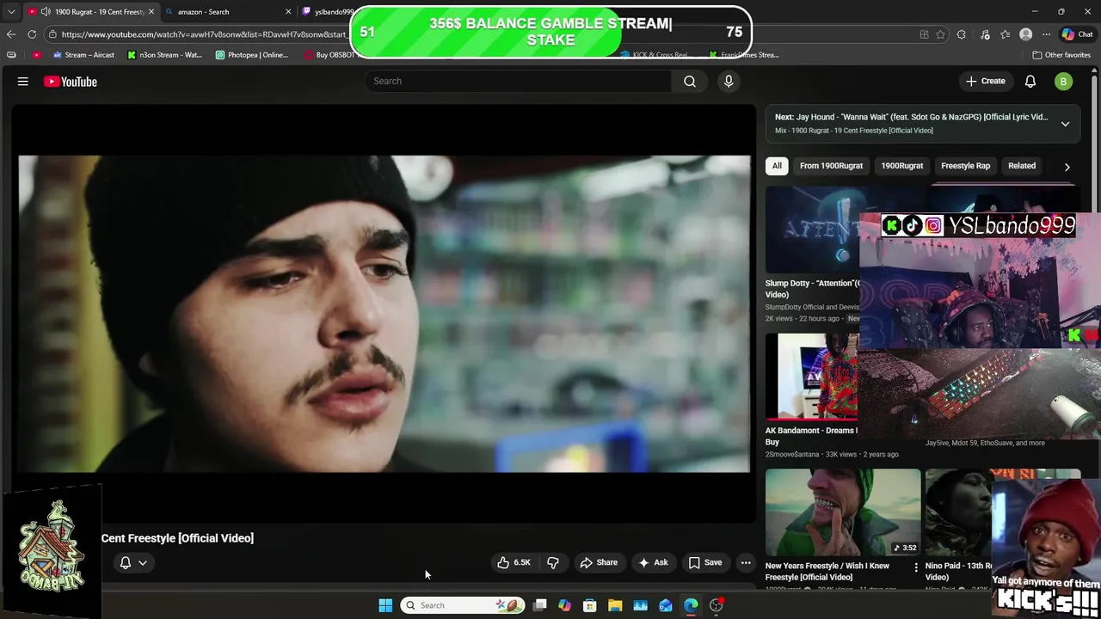This screenshot has height=619, width=1101.
Task: Open the Edge profile avatar
Action: 1025,34
